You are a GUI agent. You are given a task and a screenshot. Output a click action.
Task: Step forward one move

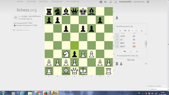133,31
